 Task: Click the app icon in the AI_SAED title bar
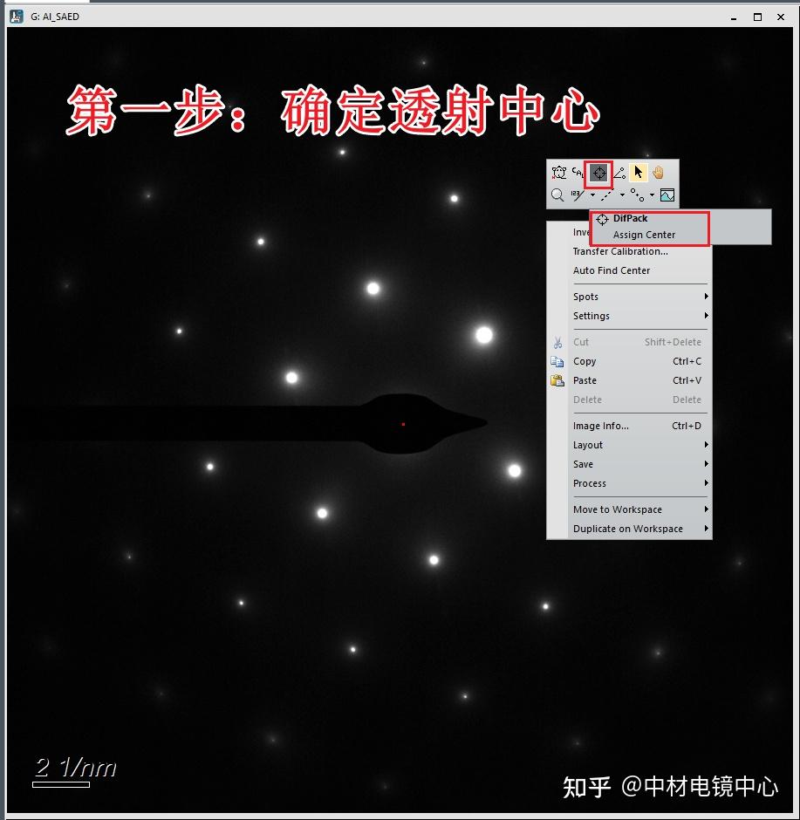pos(17,17)
